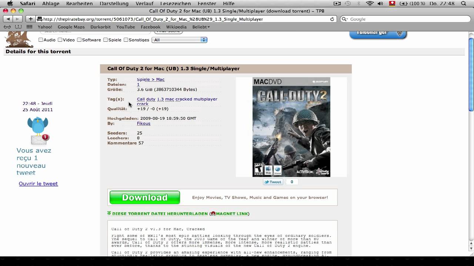Screen dimensions: 474x266
Task: Click the Safari forward arrow
Action: click(17, 19)
